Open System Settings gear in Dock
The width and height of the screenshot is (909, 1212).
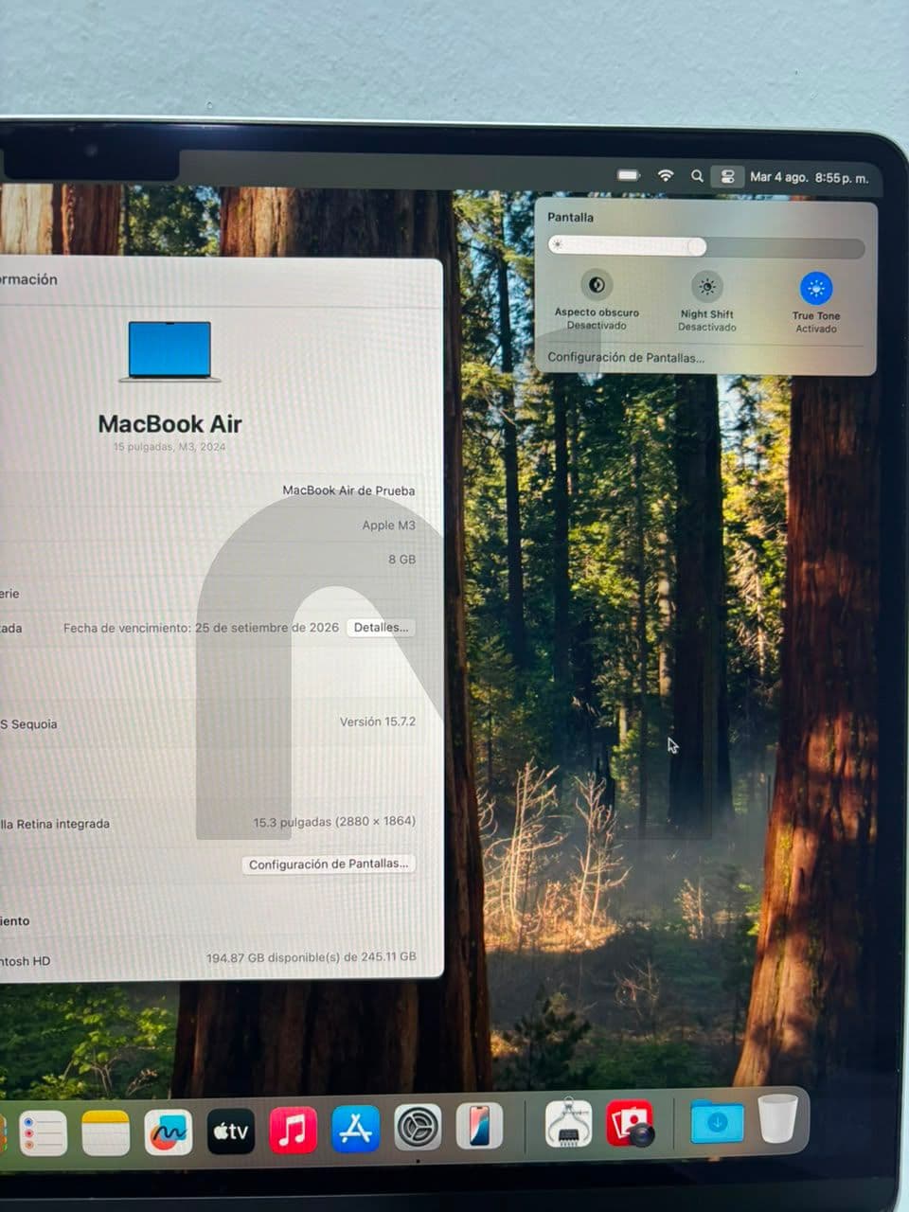coord(418,1128)
